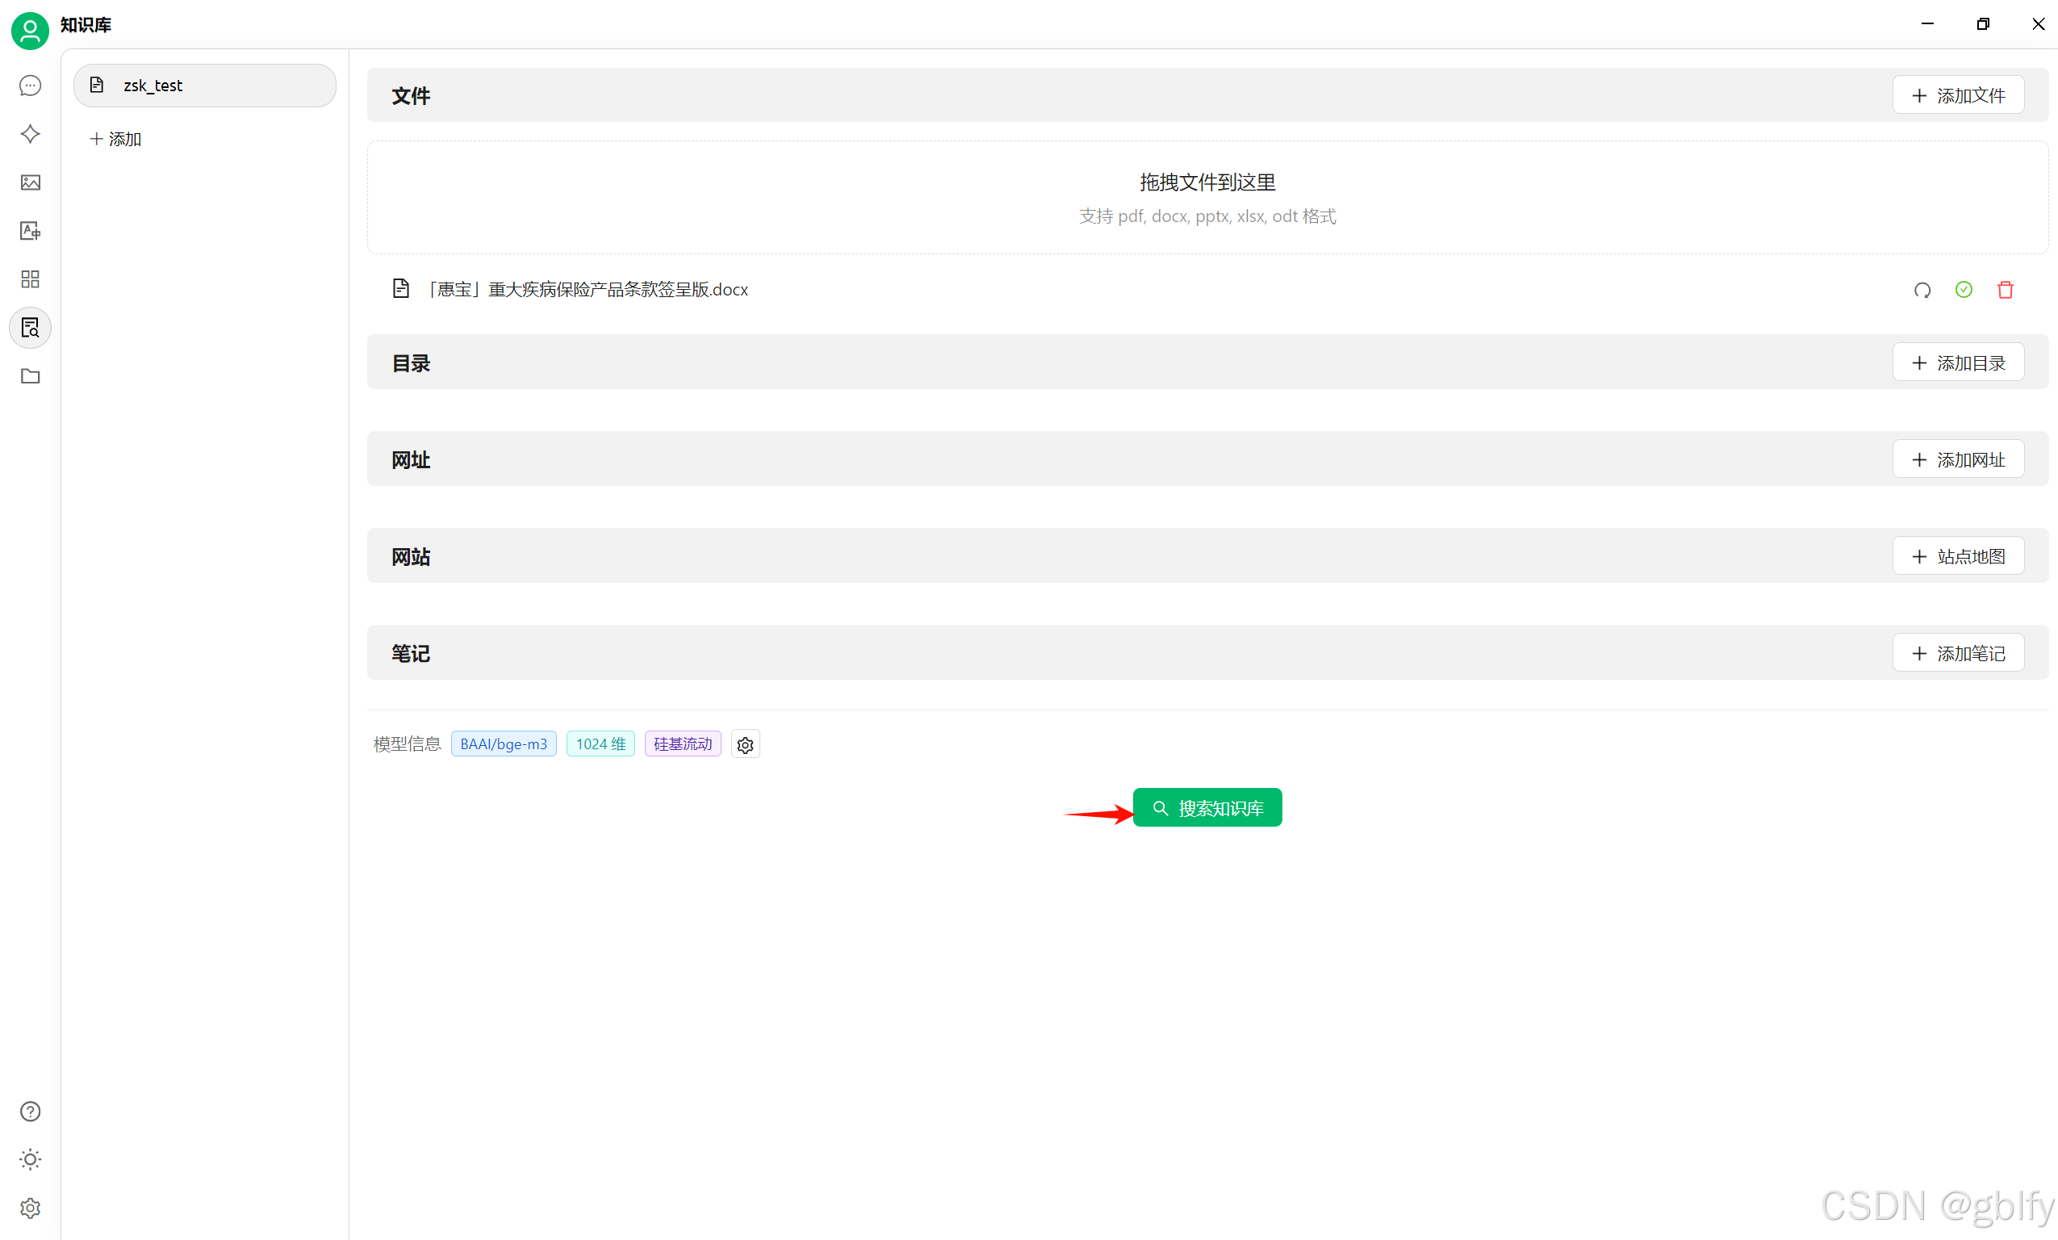Open model settings gear beside 硅基流动 tag
The width and height of the screenshot is (2058, 1240).
(x=745, y=744)
